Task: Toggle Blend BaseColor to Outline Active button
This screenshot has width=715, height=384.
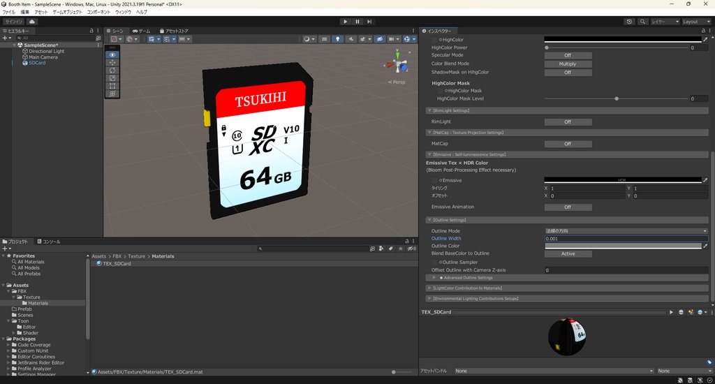Action: tap(568, 253)
